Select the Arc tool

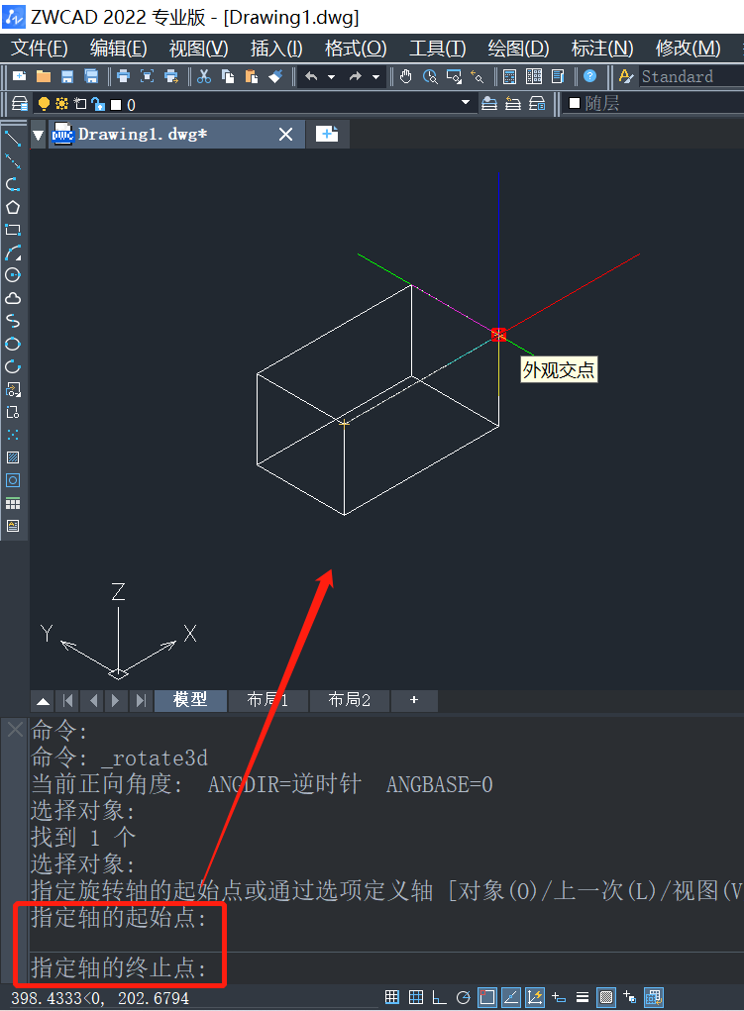pyautogui.click(x=13, y=253)
